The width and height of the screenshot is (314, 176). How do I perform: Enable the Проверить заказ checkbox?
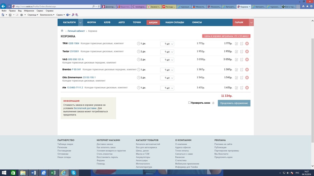click(189, 103)
